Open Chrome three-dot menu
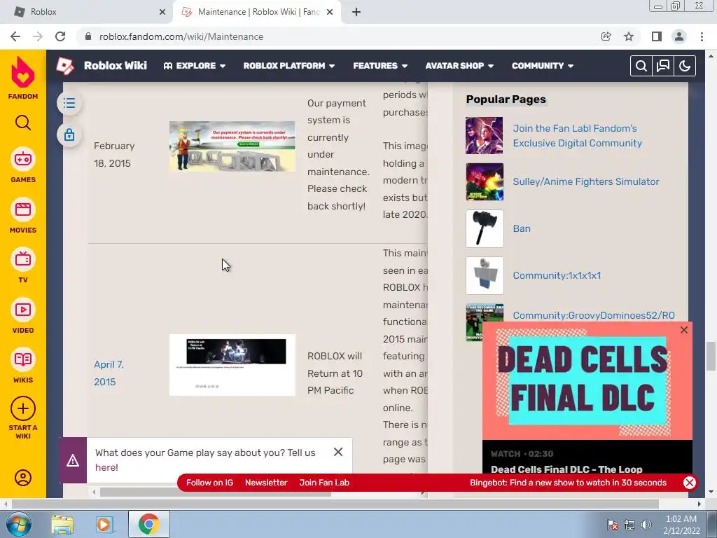 [x=702, y=36]
